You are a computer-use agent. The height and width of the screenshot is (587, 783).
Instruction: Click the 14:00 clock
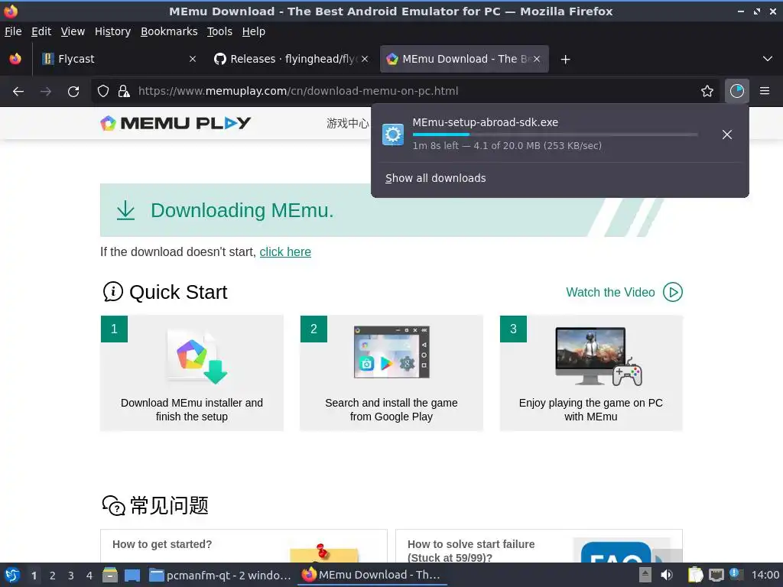pos(765,575)
